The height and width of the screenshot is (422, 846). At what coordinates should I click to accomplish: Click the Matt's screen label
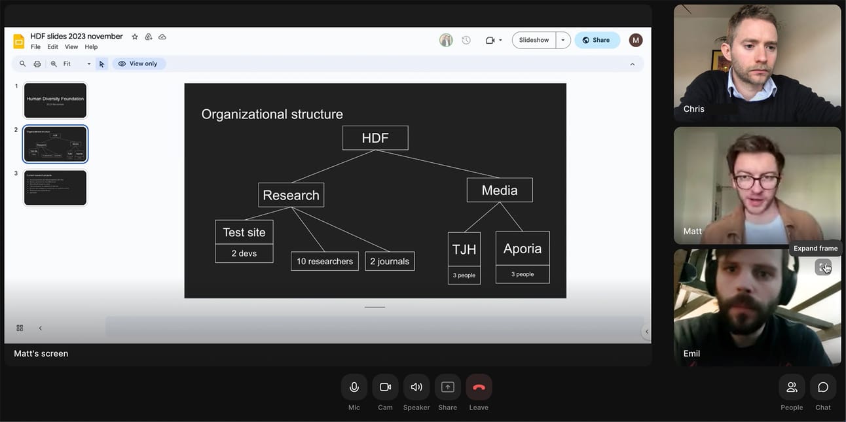coord(41,353)
